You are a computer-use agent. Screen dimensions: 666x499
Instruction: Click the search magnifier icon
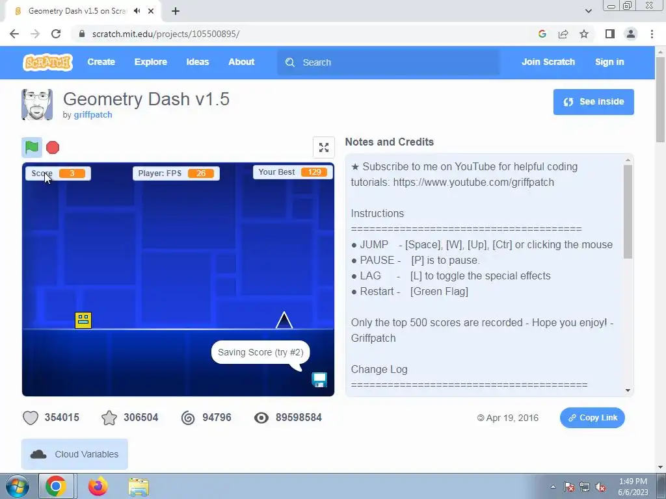[290, 62]
